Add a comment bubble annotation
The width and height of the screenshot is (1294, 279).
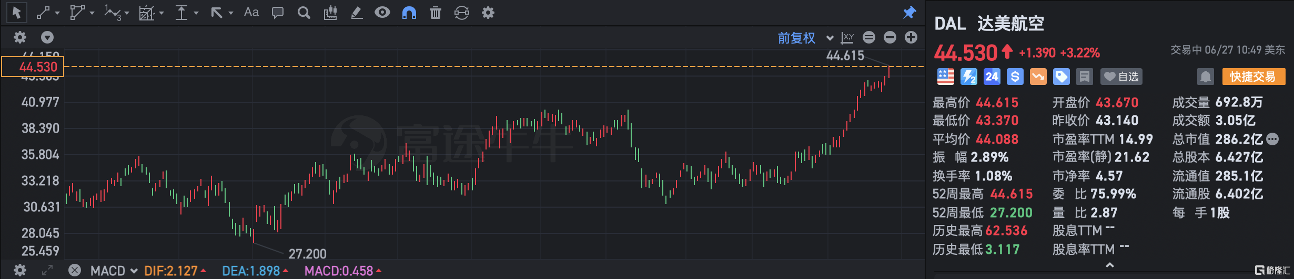click(x=278, y=13)
